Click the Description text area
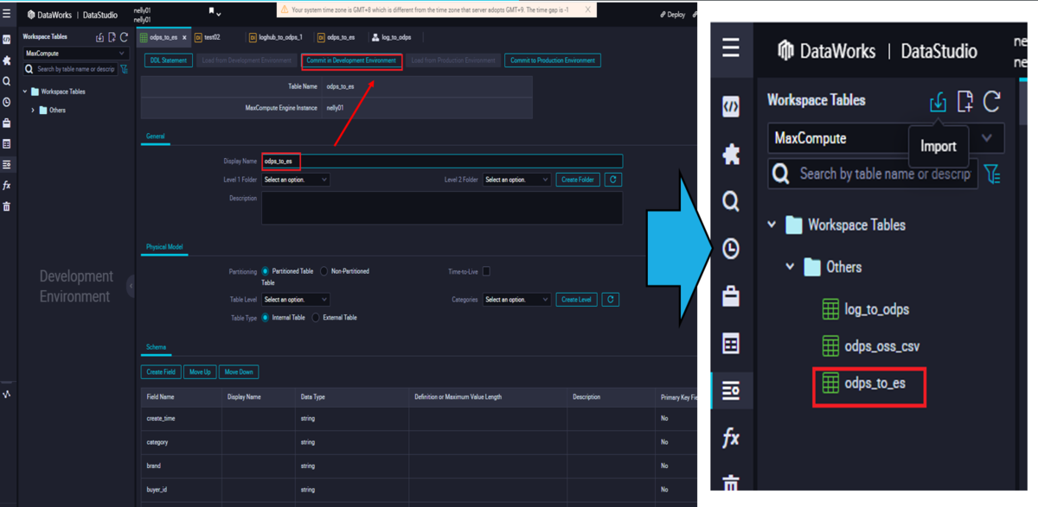Screen dimensions: 1038x507 pos(442,208)
